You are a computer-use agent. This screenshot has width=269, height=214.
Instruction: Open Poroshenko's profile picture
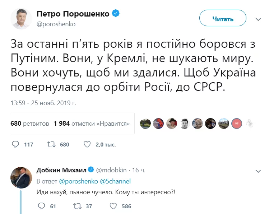[21, 19]
